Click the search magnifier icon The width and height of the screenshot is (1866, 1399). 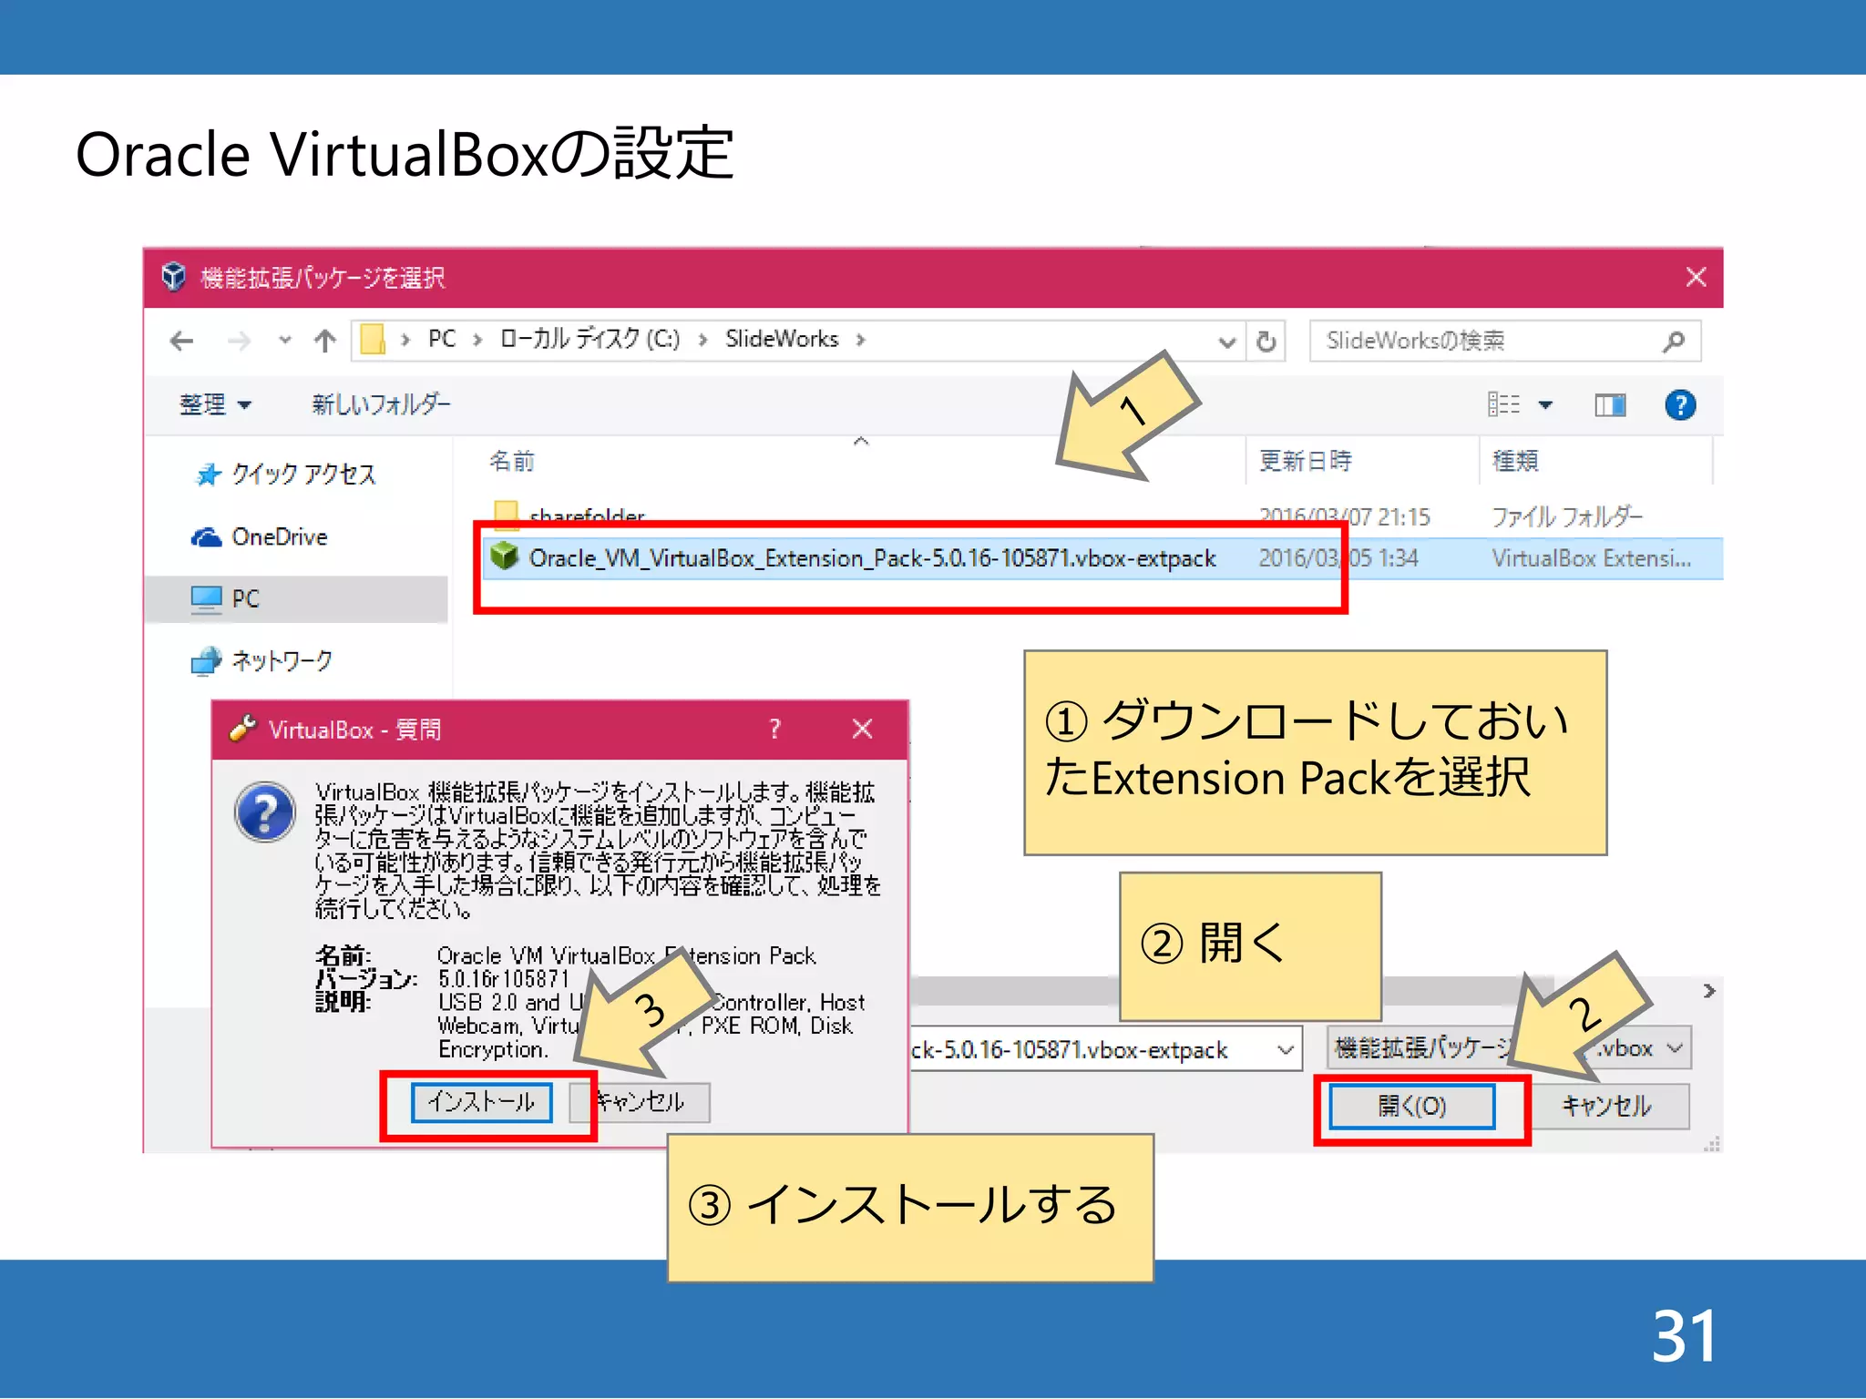(1673, 341)
